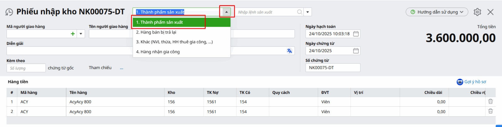
Task: Click the search icon in production order field
Action: [x=300, y=12]
